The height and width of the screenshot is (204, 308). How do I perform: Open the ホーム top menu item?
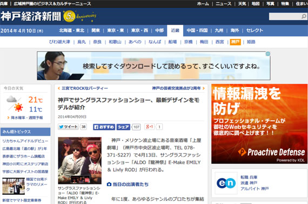203,4
